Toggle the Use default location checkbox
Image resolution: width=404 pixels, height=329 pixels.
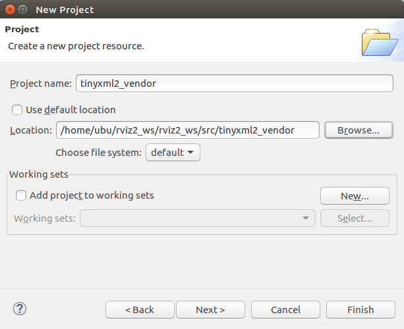[x=17, y=110]
